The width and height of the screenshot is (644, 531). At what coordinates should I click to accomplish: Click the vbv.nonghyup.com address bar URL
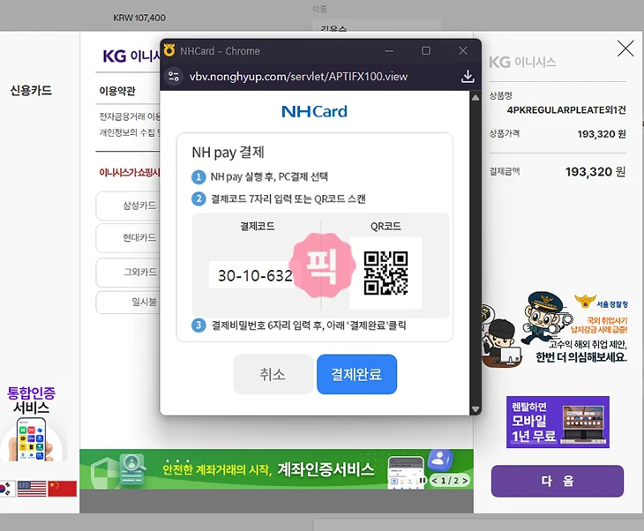(298, 77)
